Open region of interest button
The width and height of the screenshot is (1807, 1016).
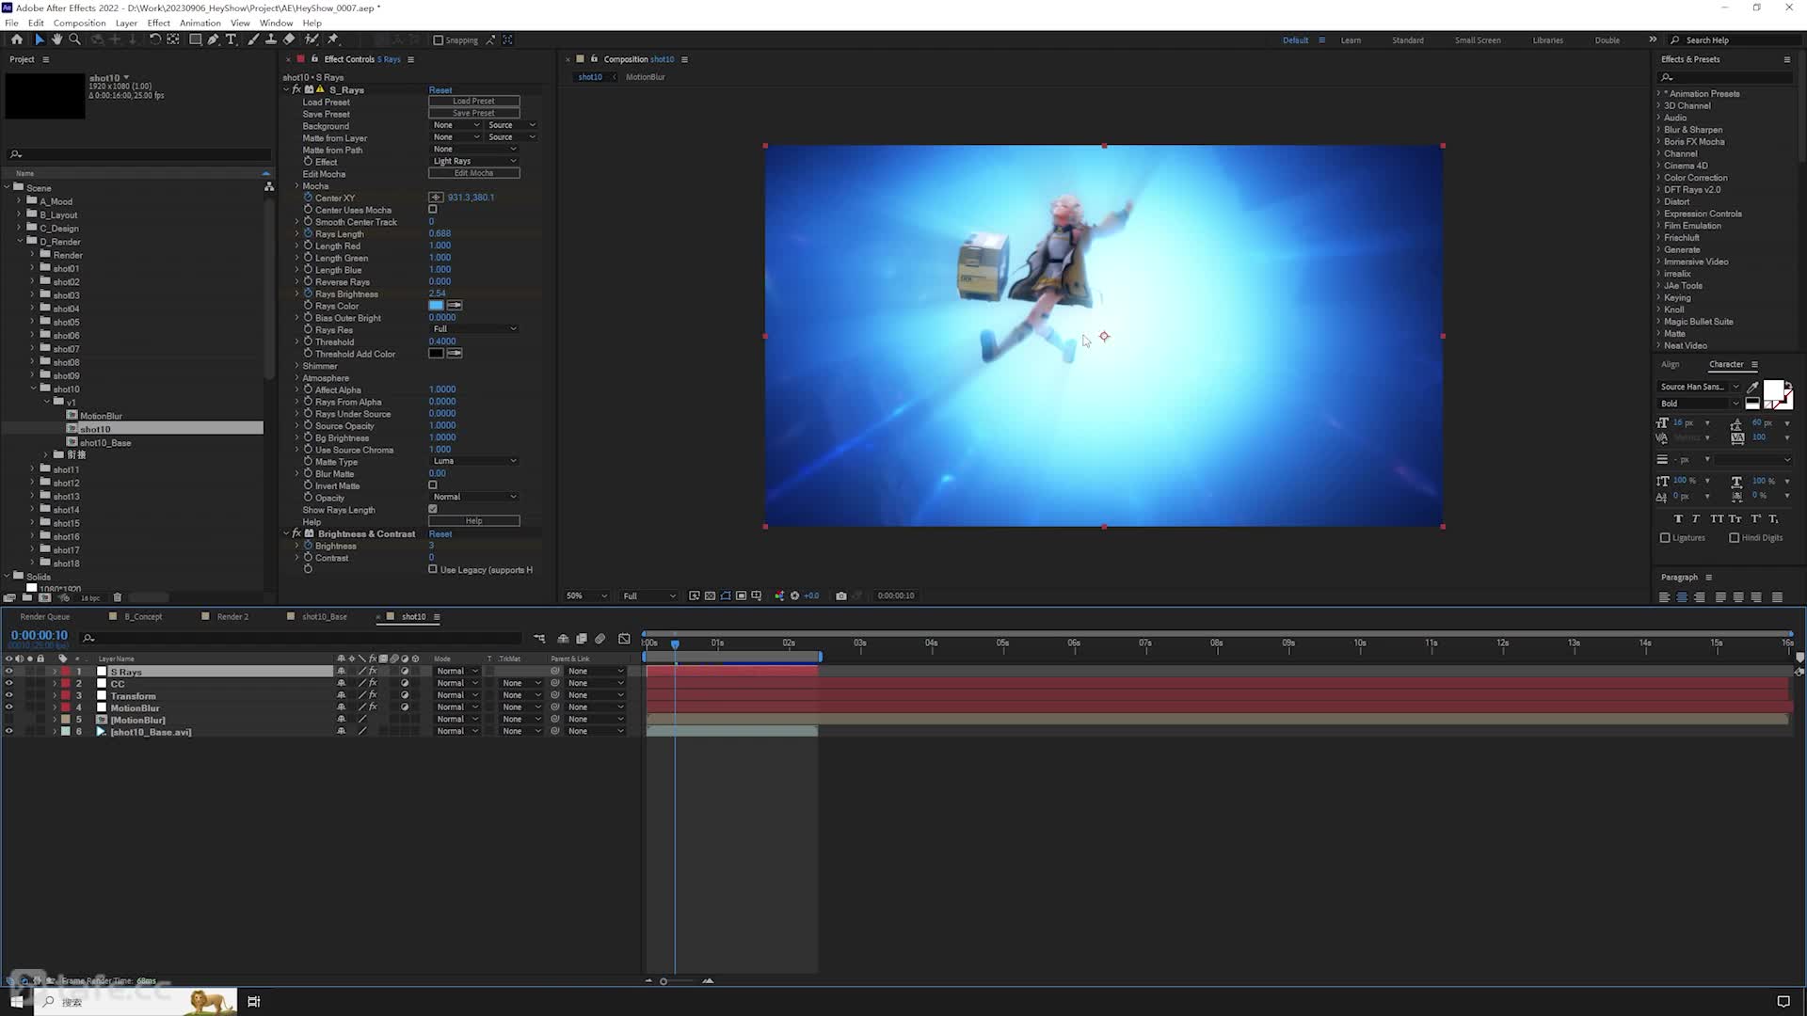pyautogui.click(x=741, y=595)
